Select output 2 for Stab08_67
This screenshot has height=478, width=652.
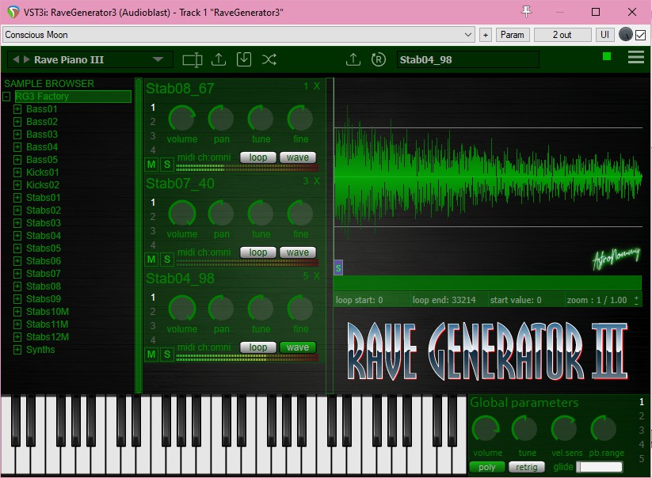(153, 122)
